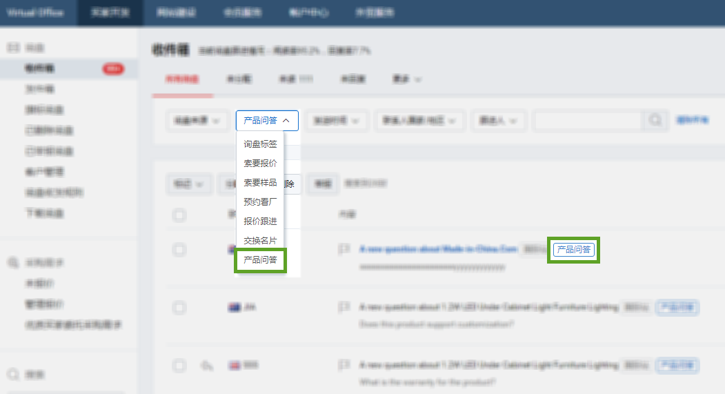Select 交换名片 from the filter menu
725x394 pixels.
tap(260, 240)
